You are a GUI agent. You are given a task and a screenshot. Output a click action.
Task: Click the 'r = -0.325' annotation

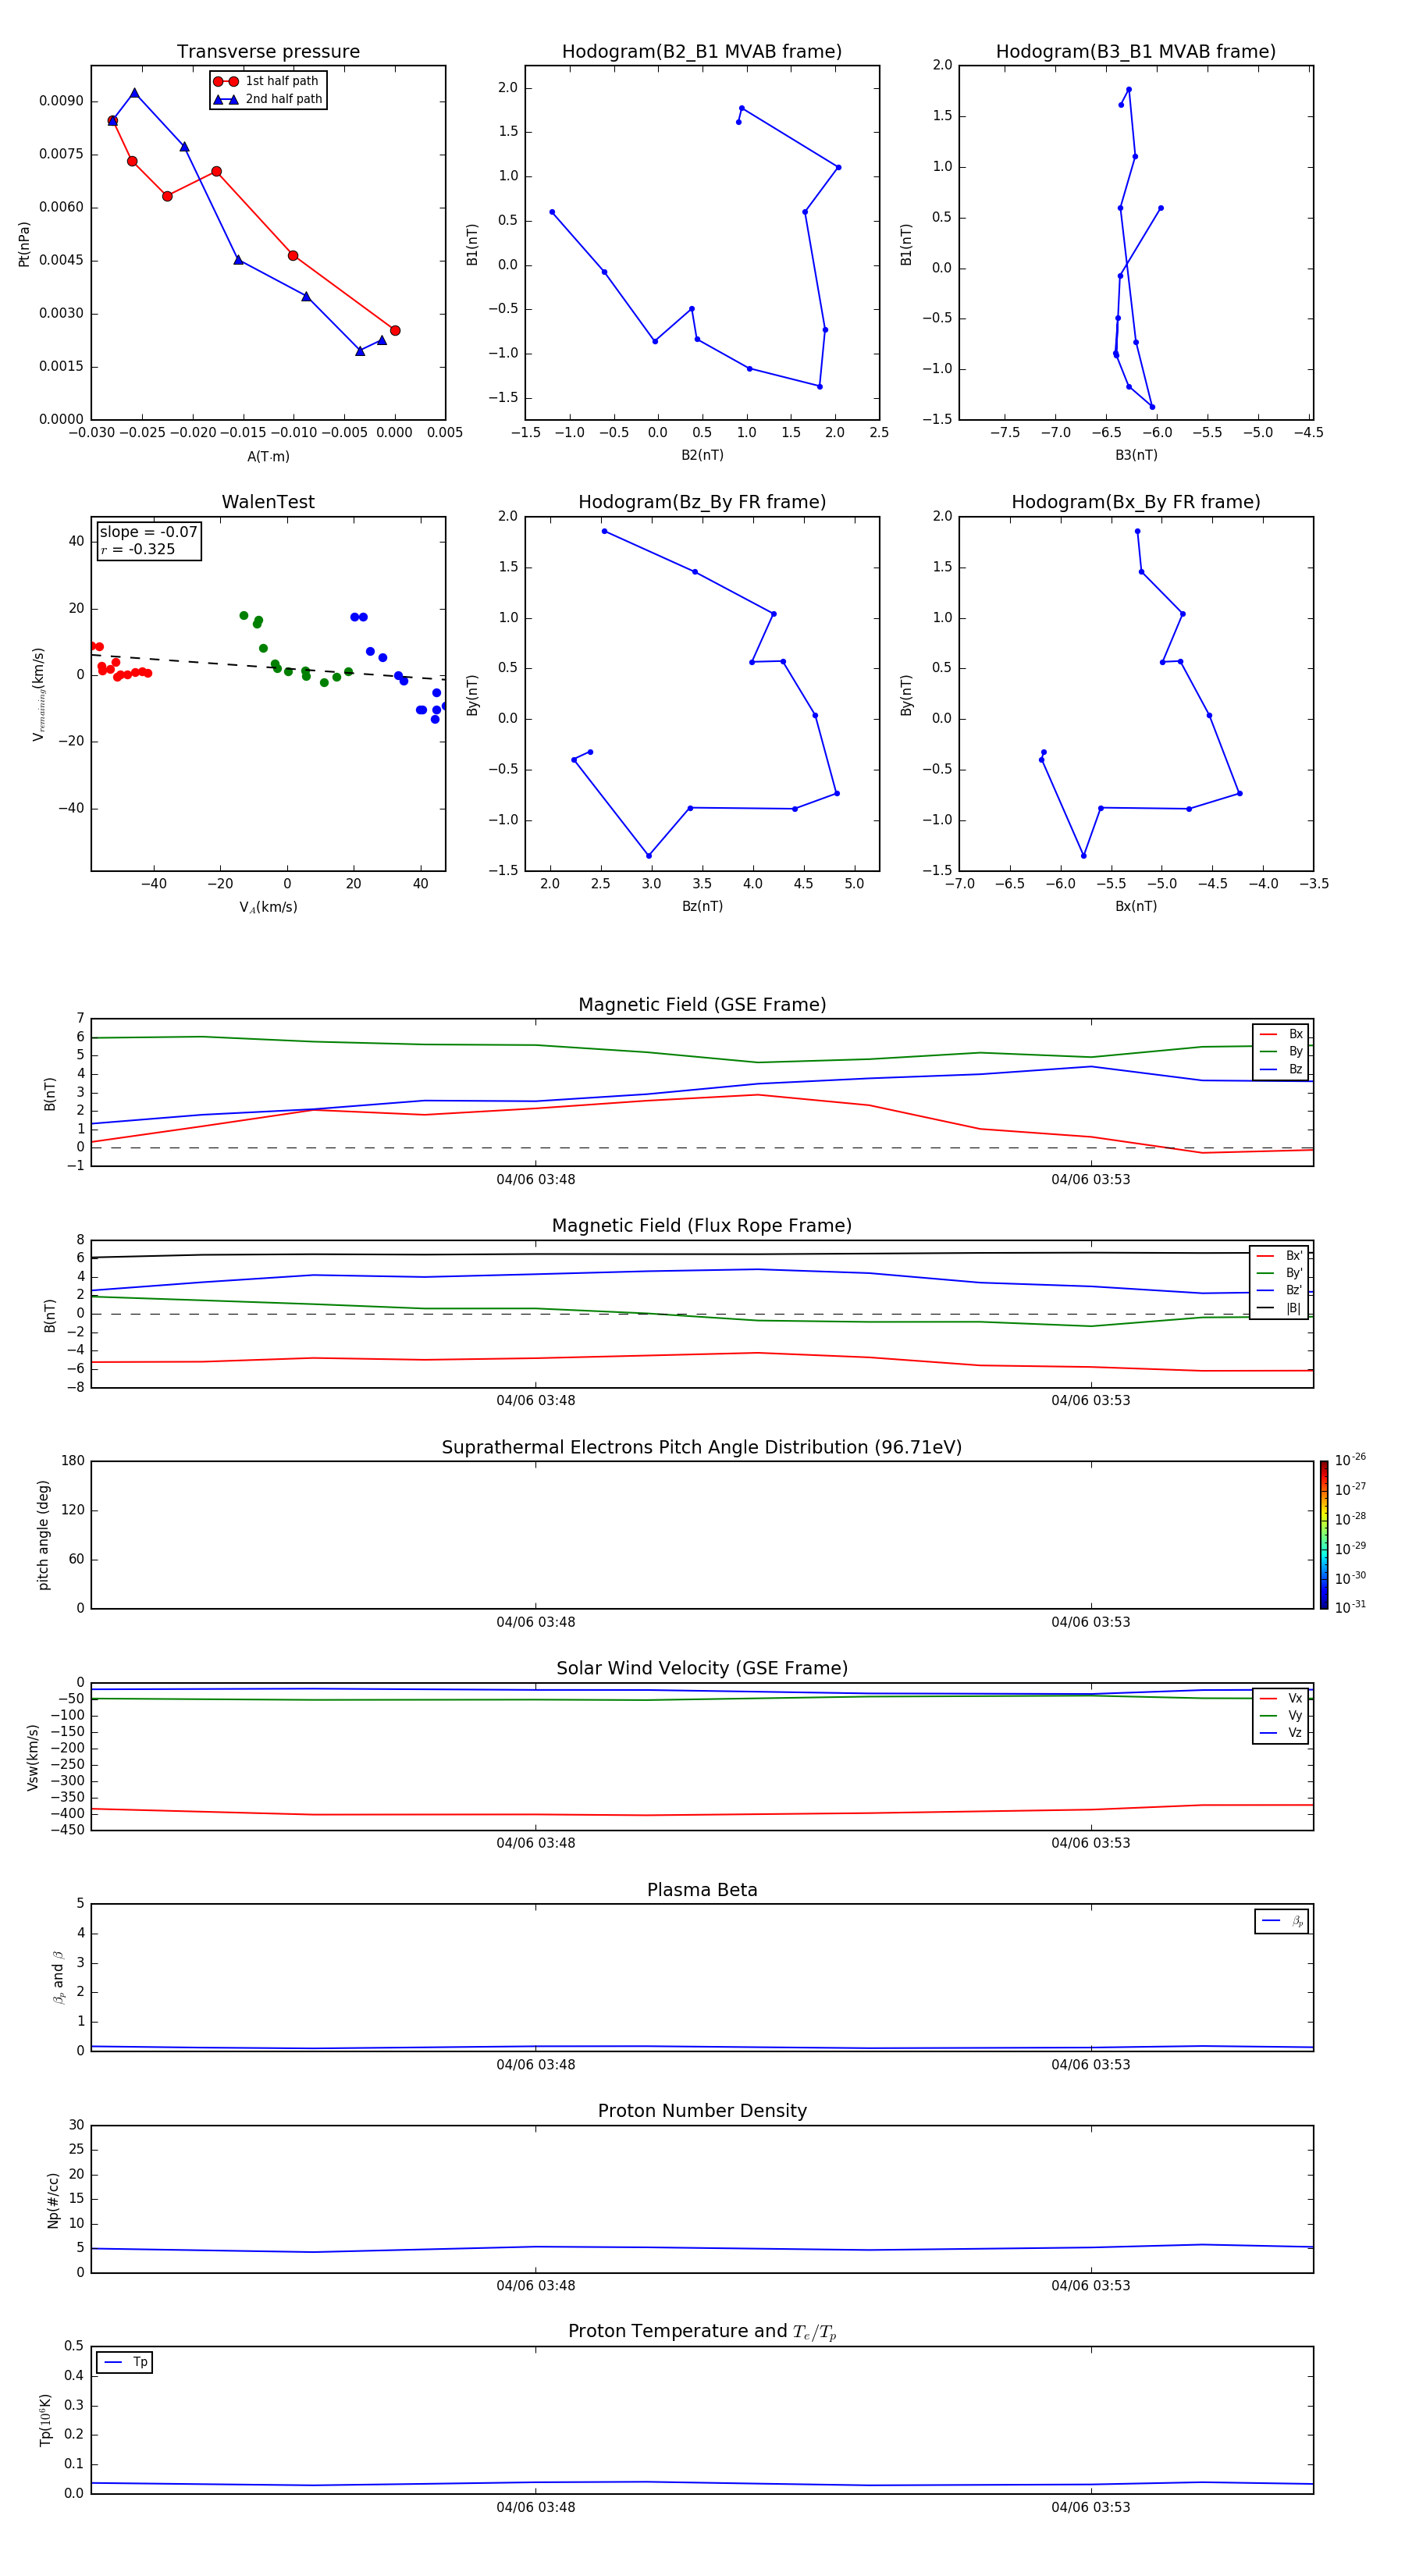coord(137,549)
